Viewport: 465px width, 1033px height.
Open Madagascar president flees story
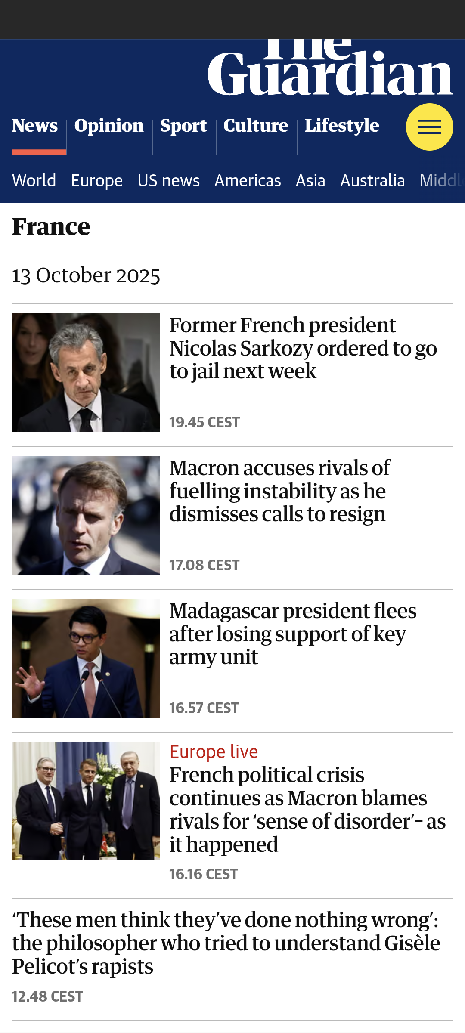[293, 634]
